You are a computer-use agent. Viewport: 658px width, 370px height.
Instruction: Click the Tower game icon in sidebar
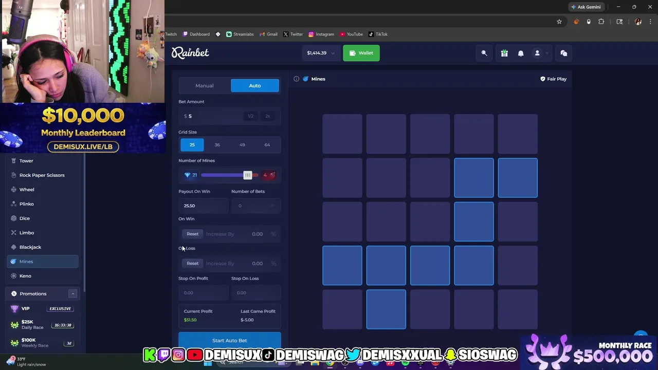(x=14, y=161)
